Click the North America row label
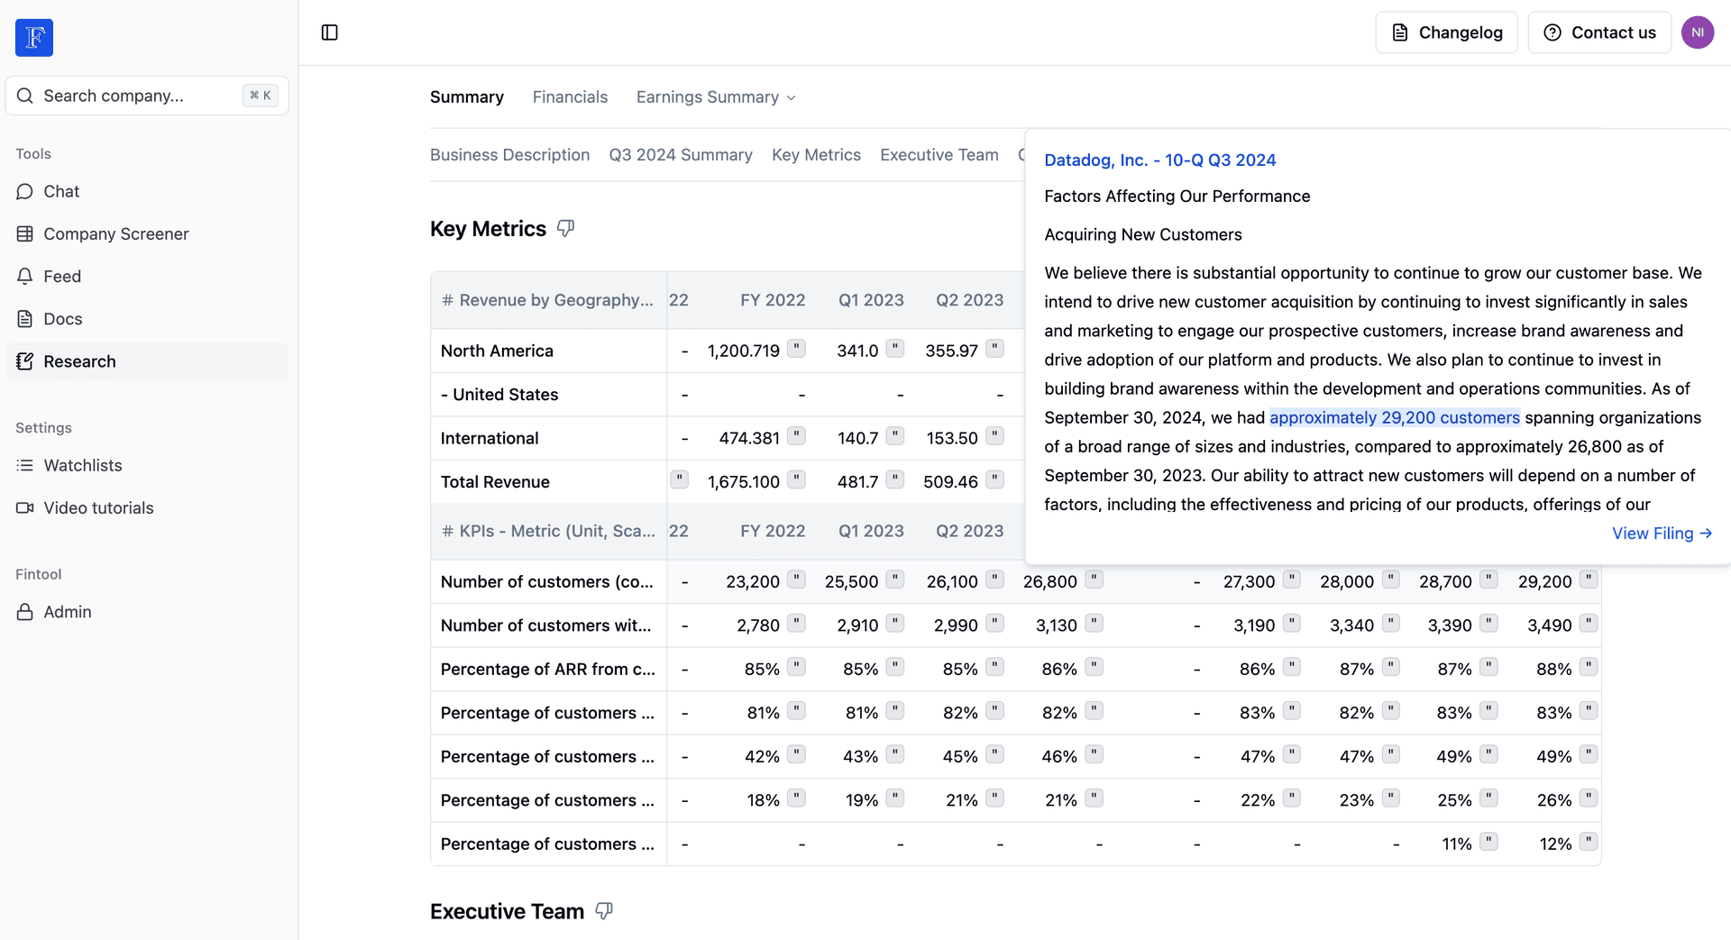Image resolution: width=1731 pixels, height=940 pixels. coord(497,351)
